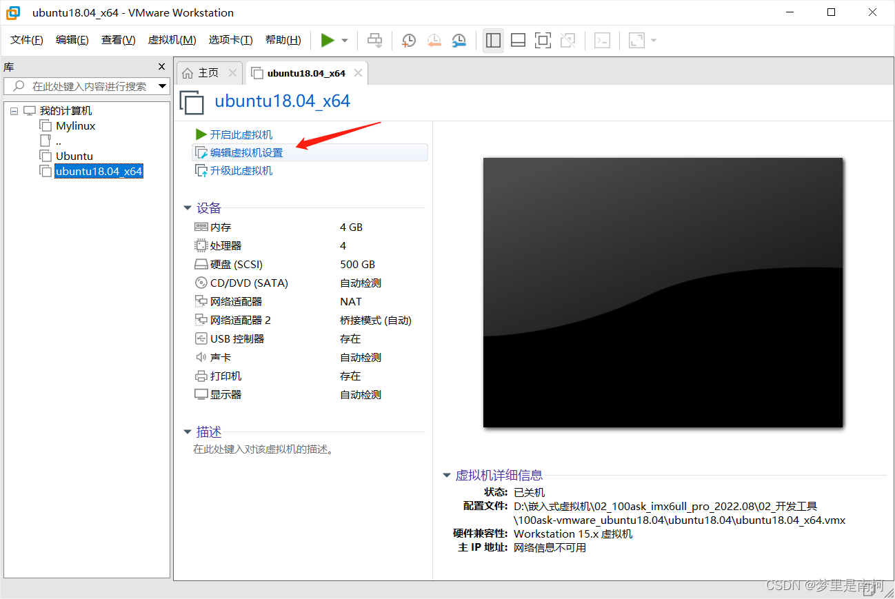Image resolution: width=895 pixels, height=599 pixels.
Task: Click the 硬盘 (SCSI) device row
Action: click(x=310, y=264)
